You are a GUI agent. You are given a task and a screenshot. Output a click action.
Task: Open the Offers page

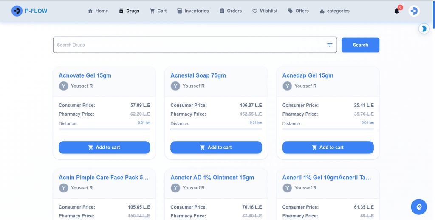pos(298,11)
